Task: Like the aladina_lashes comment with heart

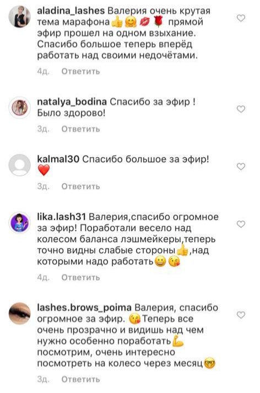Action: click(241, 18)
